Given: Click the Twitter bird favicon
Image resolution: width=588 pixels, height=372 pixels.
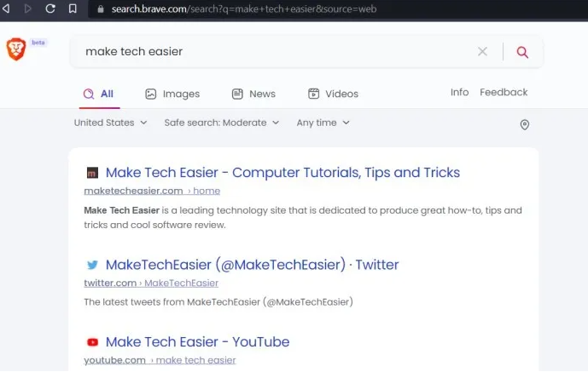Looking at the screenshot, I should point(92,265).
